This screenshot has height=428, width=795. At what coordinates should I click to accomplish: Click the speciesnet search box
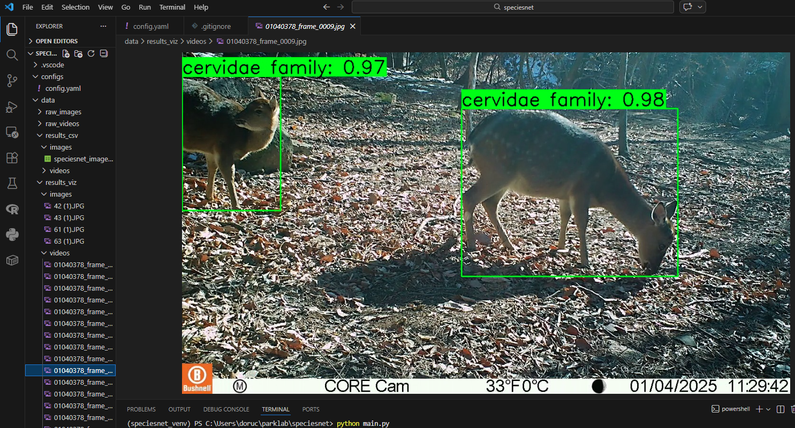point(512,7)
